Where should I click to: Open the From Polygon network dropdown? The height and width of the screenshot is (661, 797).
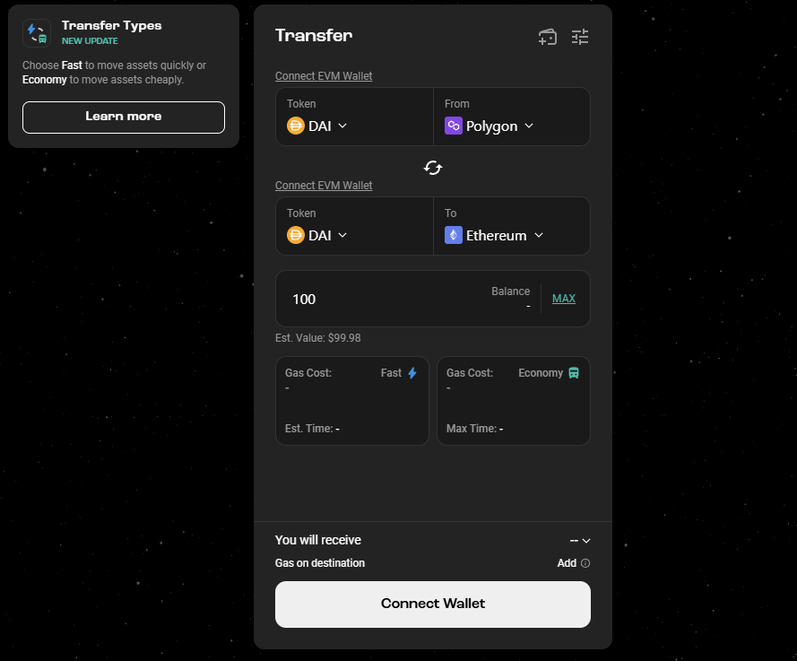[489, 126]
